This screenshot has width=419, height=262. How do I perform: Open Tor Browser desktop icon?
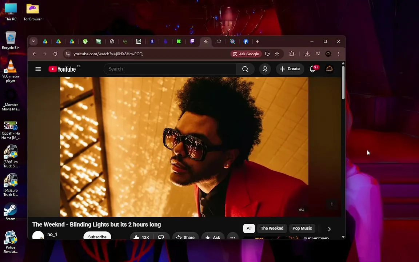pyautogui.click(x=33, y=12)
